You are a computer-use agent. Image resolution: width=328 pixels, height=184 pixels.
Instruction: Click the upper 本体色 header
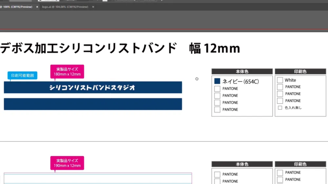point(242,72)
